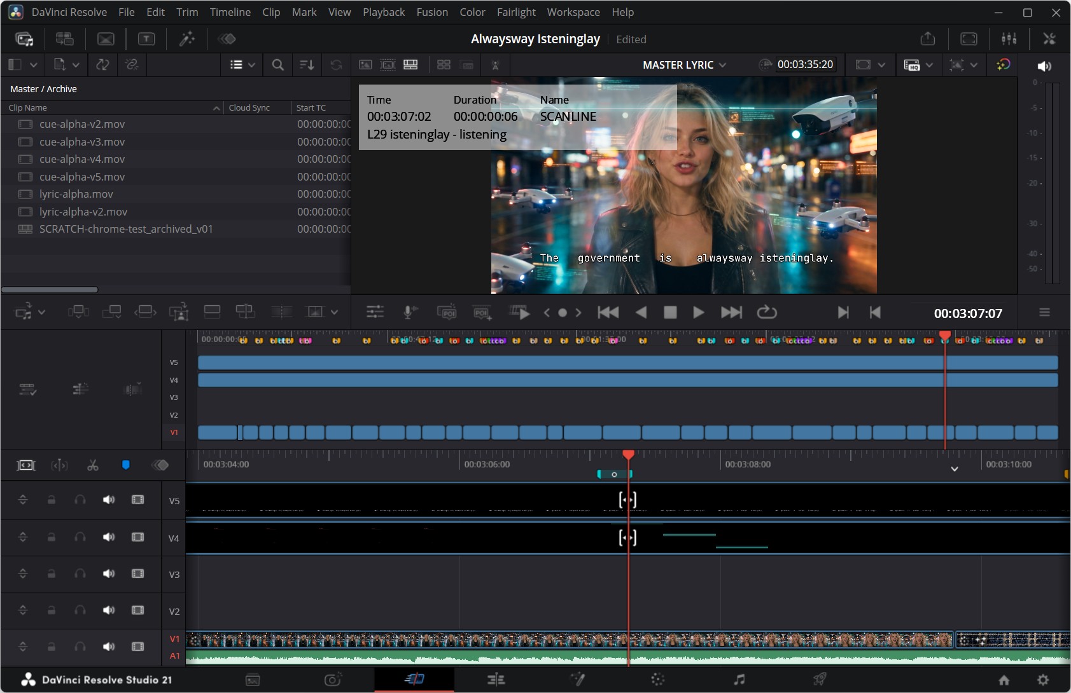Click the sync bin icon
This screenshot has width=1071, height=693.
click(64, 39)
